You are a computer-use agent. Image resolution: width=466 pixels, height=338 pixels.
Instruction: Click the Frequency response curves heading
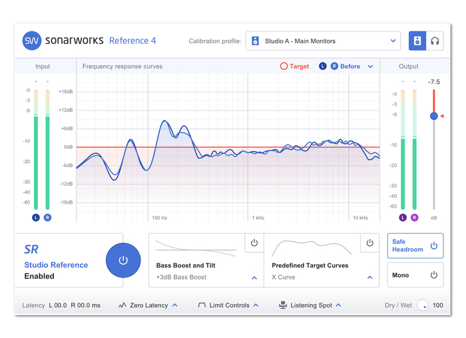coord(122,67)
